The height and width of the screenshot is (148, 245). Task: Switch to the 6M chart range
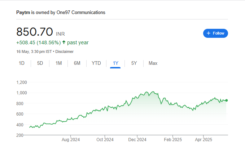point(77,63)
